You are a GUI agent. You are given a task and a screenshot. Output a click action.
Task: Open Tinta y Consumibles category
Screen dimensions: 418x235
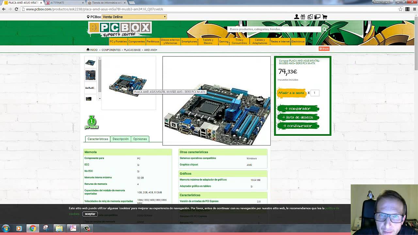pyautogui.click(x=239, y=41)
